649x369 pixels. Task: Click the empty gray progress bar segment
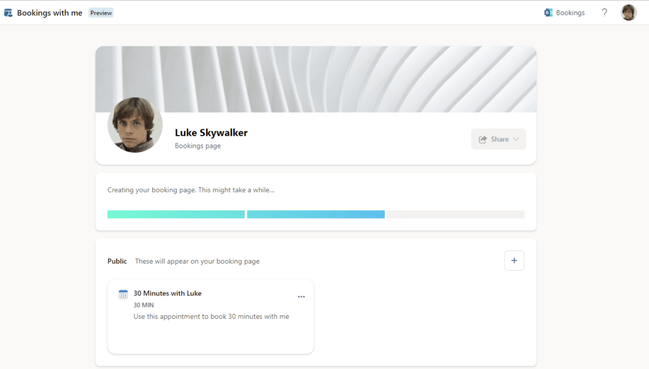coord(455,214)
